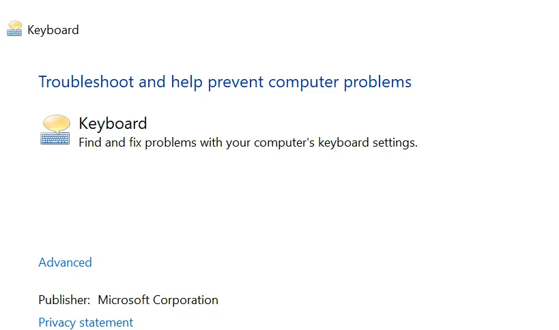
Task: Click the 'Microsoft Corporation' publisher name
Action: pos(158,300)
